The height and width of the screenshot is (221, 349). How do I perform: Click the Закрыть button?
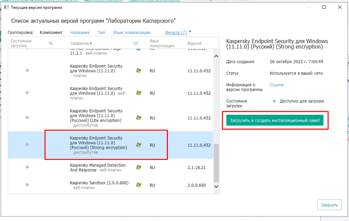[x=329, y=205]
